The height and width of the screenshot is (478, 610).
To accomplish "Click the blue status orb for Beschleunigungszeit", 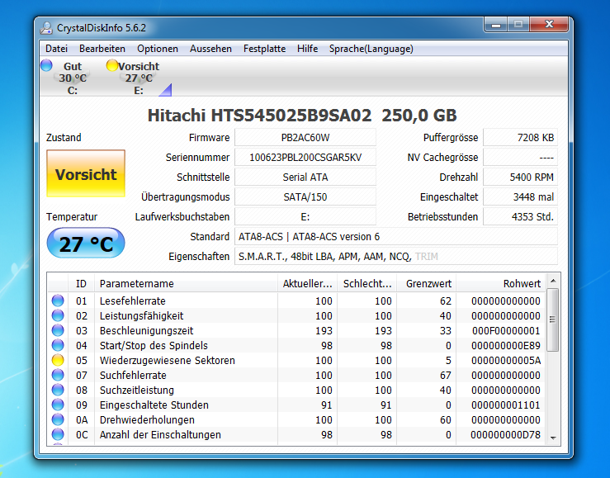I will (x=58, y=330).
